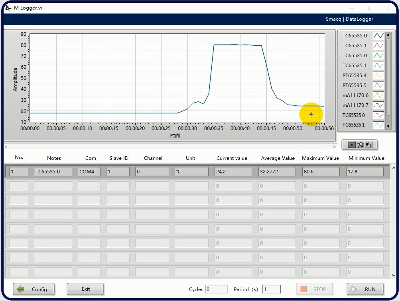
Task: Stop logging with the STOP button
Action: (x=314, y=289)
